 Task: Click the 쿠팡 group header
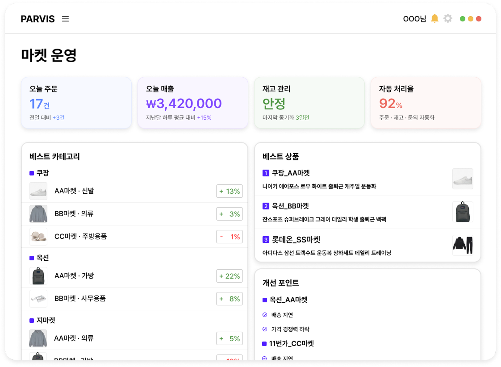tap(39, 173)
